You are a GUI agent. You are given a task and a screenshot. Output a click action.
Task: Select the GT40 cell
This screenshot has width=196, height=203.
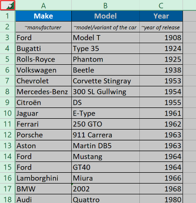click(105, 167)
